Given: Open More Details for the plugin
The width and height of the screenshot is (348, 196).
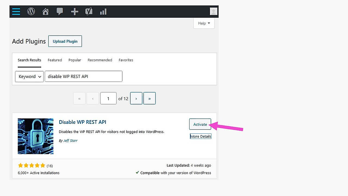Looking at the screenshot, I should pyautogui.click(x=201, y=136).
